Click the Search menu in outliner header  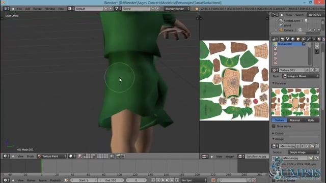pyautogui.click(x=300, y=15)
